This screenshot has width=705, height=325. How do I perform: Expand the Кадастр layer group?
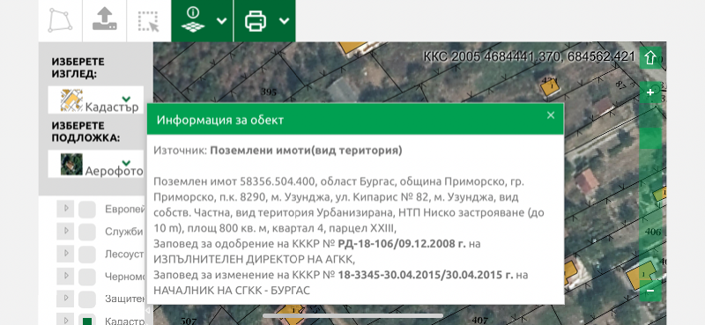[x=65, y=320]
